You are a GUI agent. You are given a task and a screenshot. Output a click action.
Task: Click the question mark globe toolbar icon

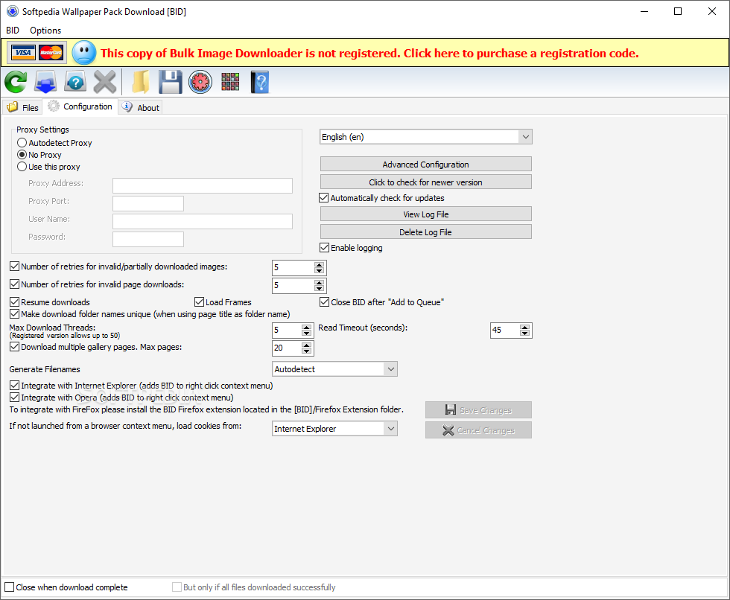[x=75, y=83]
